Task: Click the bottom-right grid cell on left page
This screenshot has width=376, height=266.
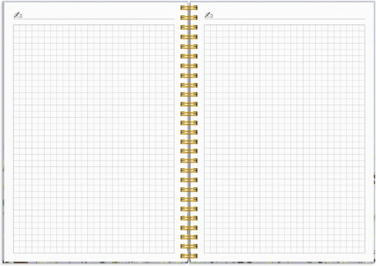Action: [171, 250]
